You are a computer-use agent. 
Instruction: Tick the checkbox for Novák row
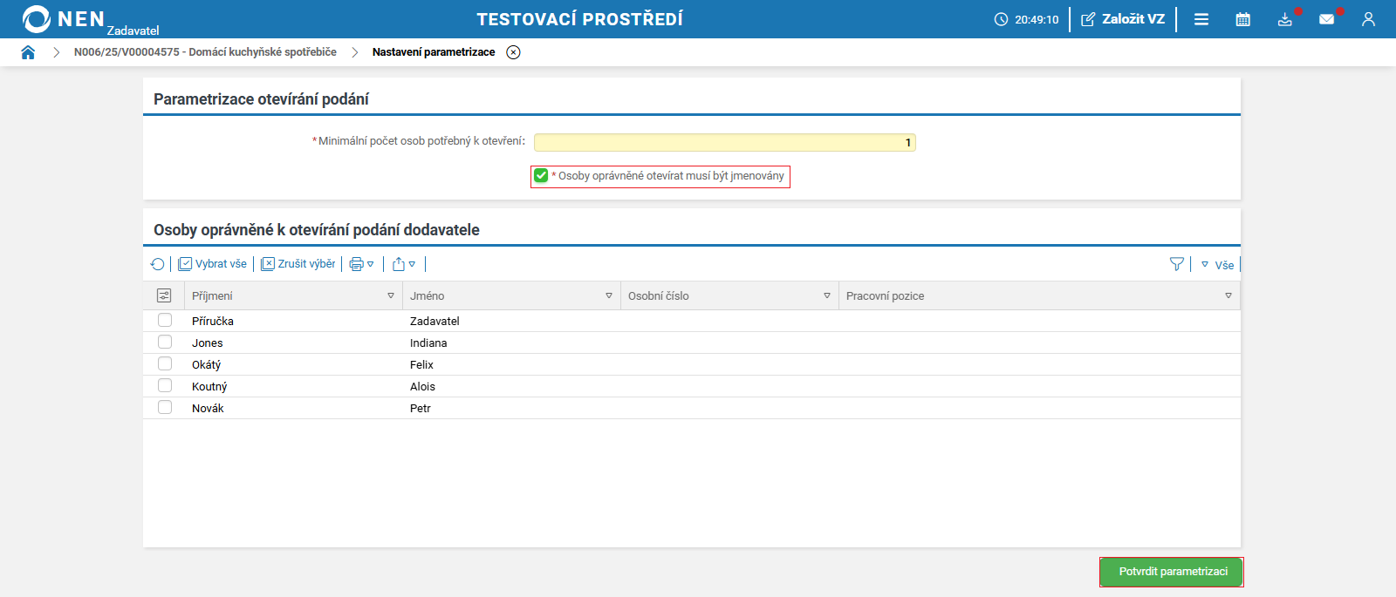tap(165, 407)
